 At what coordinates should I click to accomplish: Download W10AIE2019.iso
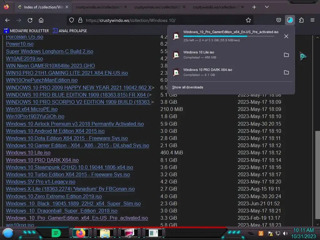pyautogui.click(x=24, y=58)
